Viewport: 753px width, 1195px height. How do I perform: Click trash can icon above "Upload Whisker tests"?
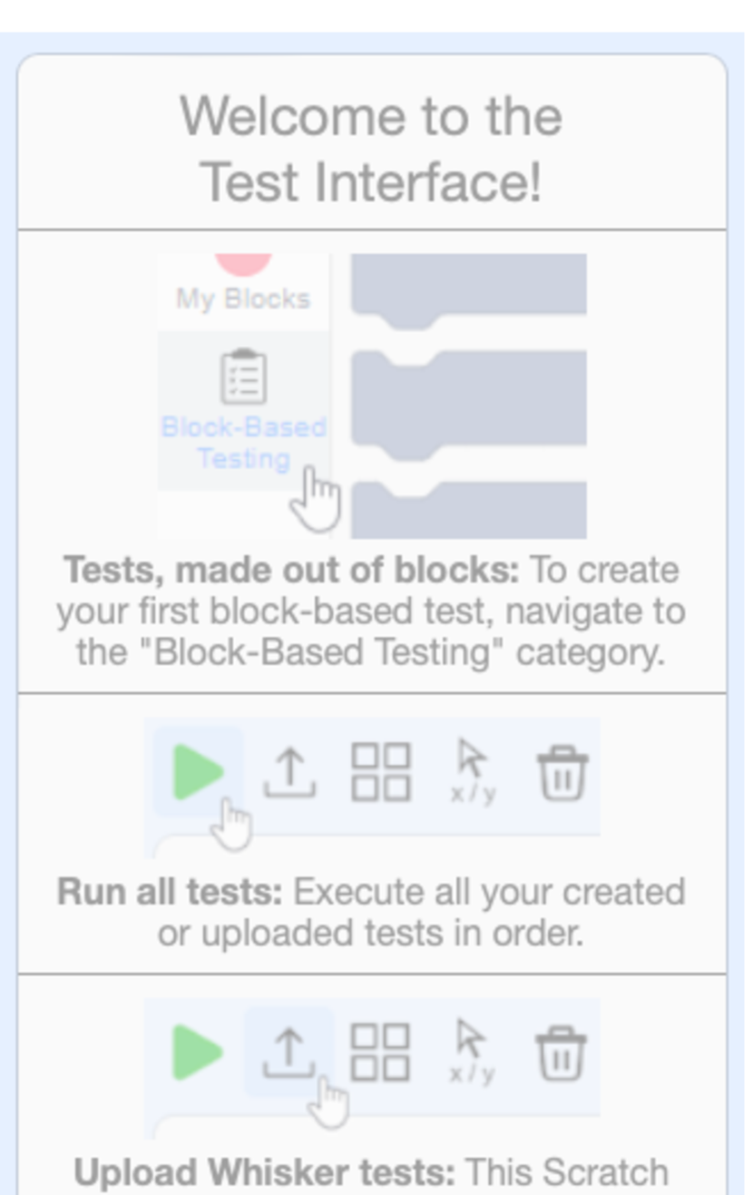tap(563, 1053)
